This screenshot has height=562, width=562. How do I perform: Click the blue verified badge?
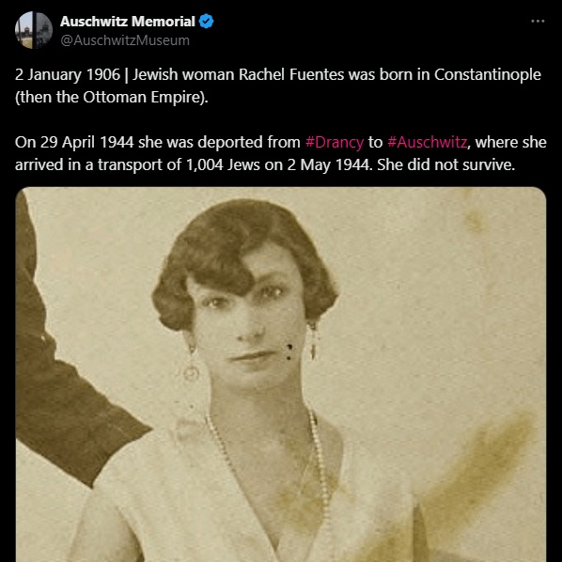(x=207, y=22)
